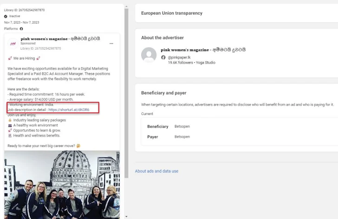Collapse the About the advertiser section
Screen dimensions: 338x219
point(237,38)
